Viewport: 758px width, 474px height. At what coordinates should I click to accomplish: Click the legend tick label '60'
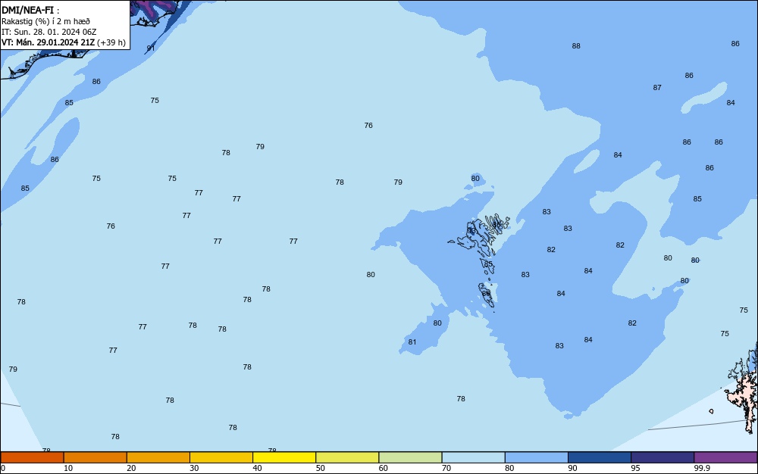[384, 468]
